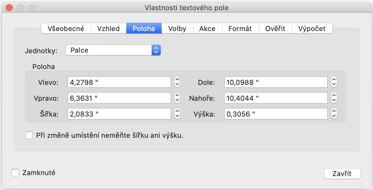Switch to the Všeobecné tab
This screenshot has height=190, width=373.
click(x=66, y=28)
